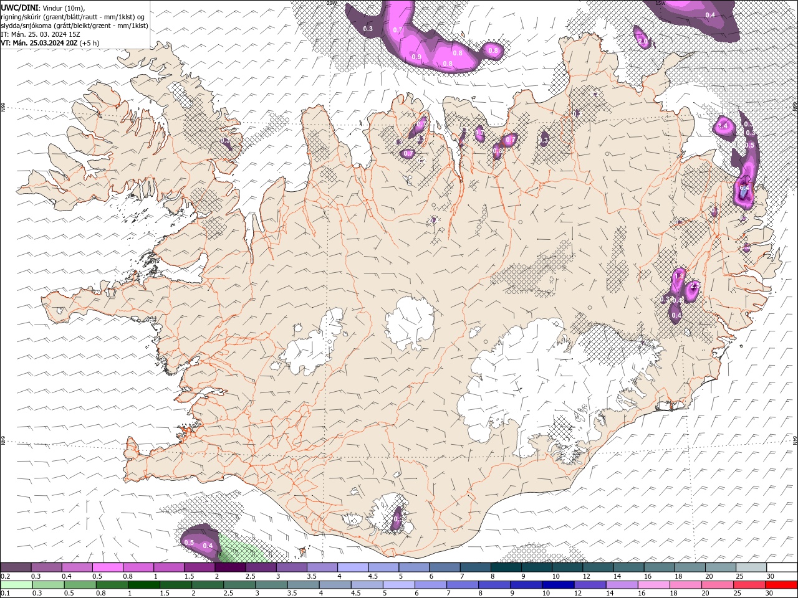798x598 pixels.
Task: Select the bright pink upper swatch at 0.5
Action: 108,567
